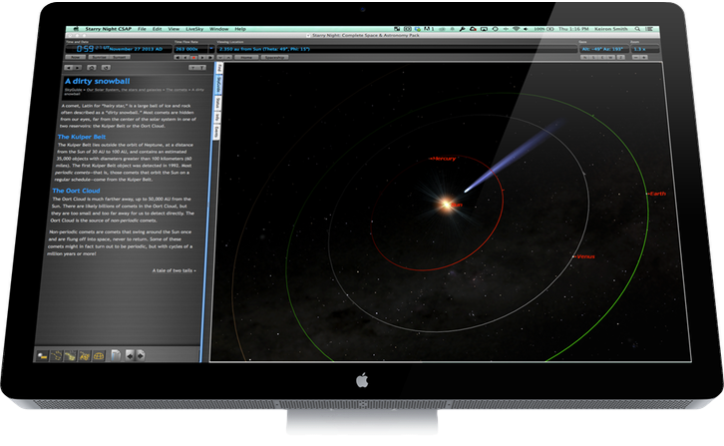Click zoom in plus button
This screenshot has height=446, width=724.
[x=643, y=57]
